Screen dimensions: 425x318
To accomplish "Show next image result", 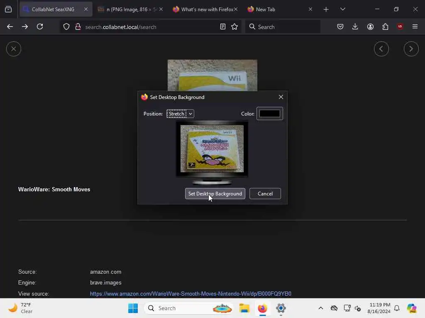I will coord(411,49).
